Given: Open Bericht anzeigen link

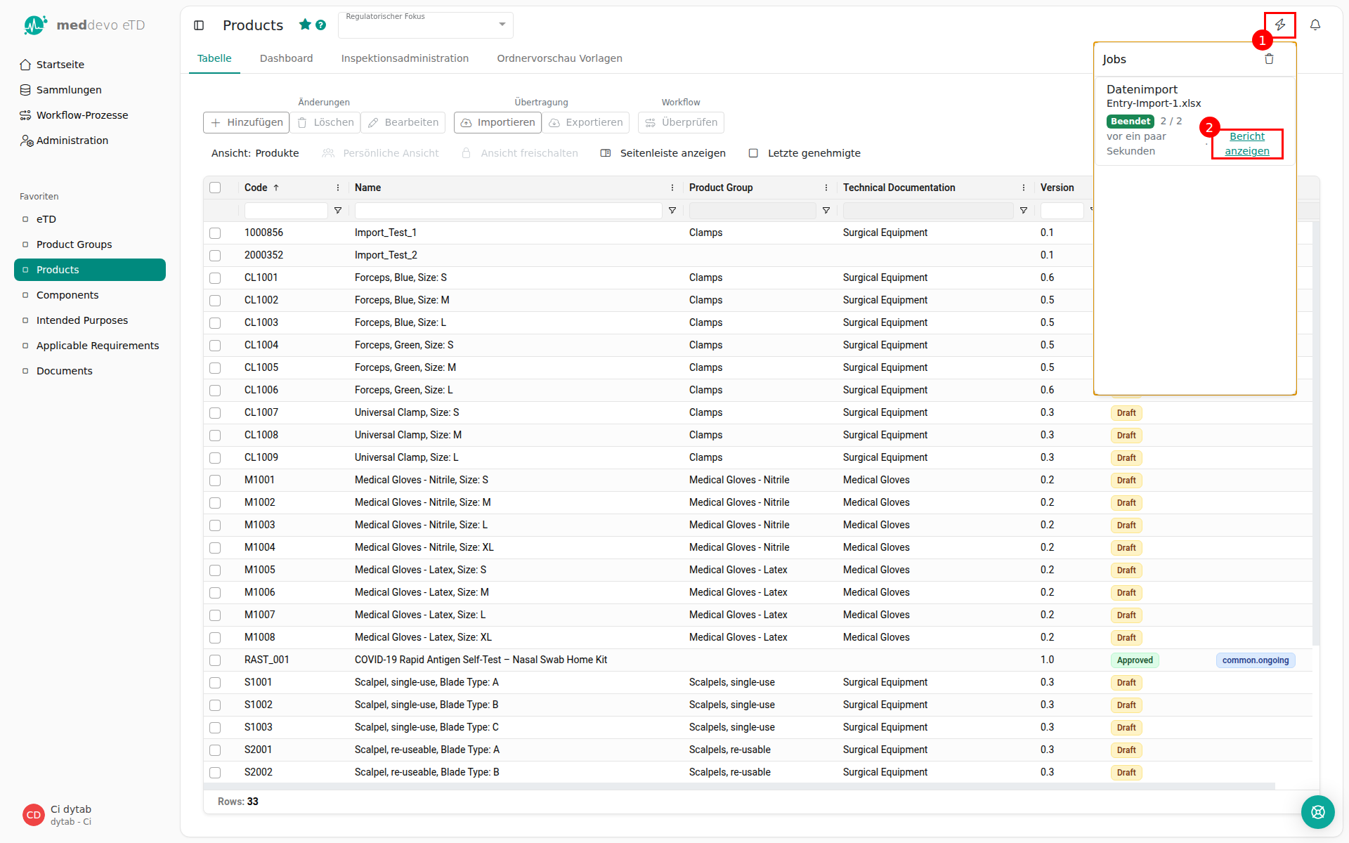Looking at the screenshot, I should click(x=1247, y=144).
